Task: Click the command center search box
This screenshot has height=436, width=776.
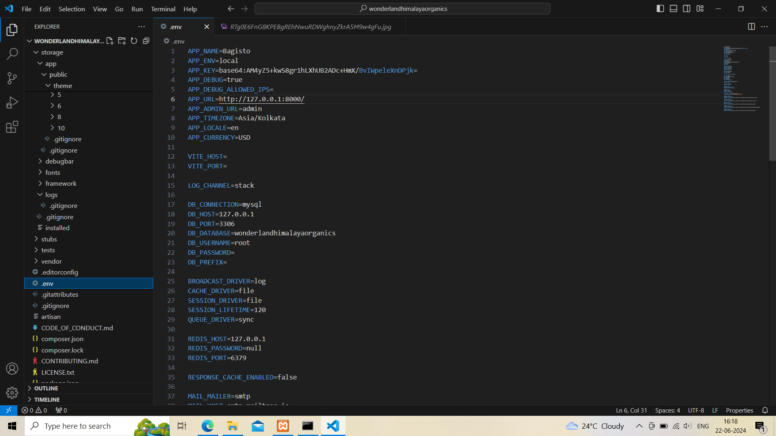Action: pos(403,8)
